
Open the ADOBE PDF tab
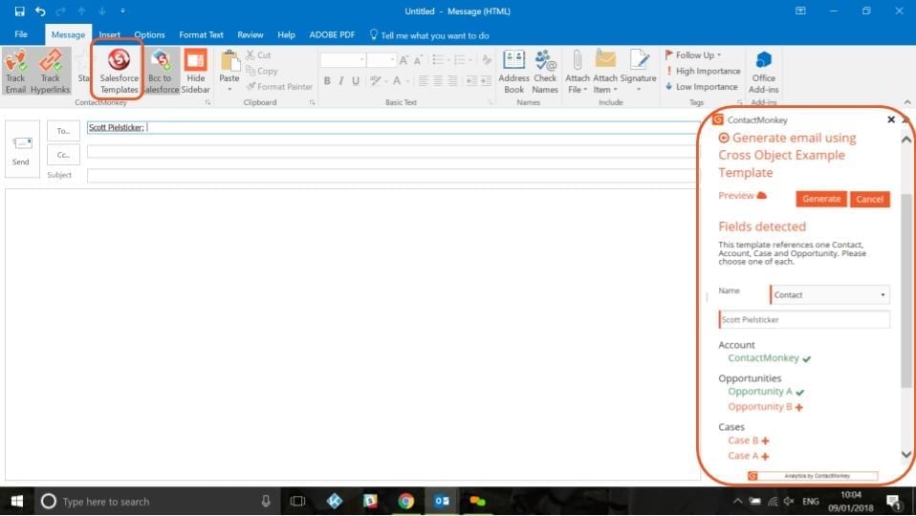[332, 35]
